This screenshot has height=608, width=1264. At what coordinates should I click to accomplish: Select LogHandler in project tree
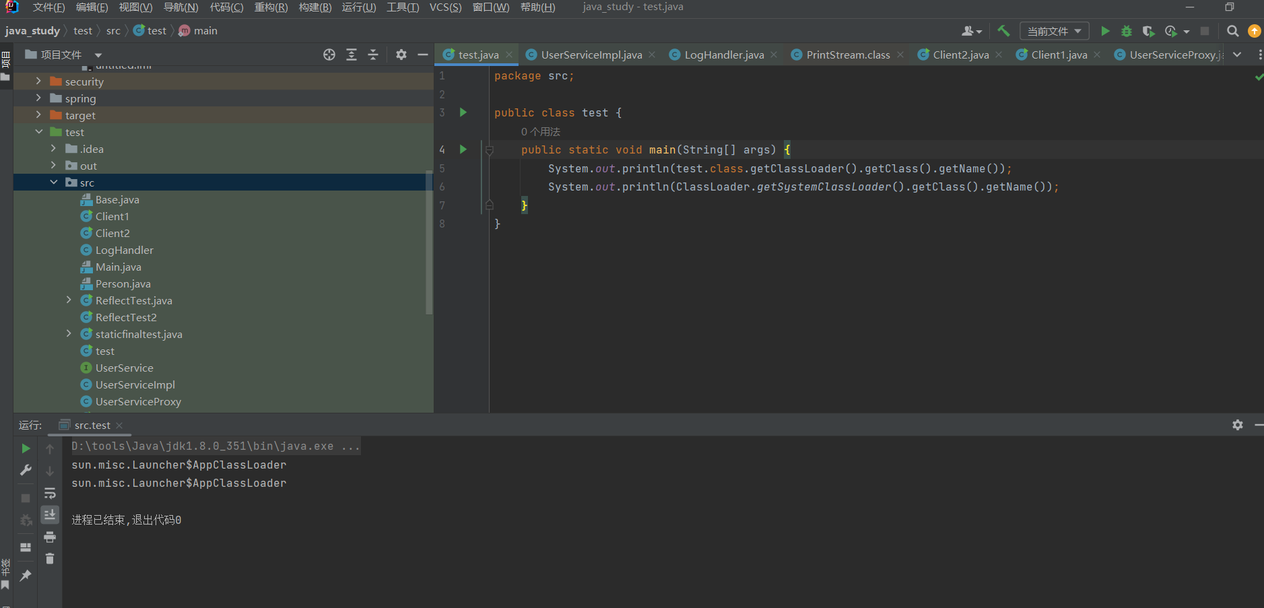[x=124, y=250]
